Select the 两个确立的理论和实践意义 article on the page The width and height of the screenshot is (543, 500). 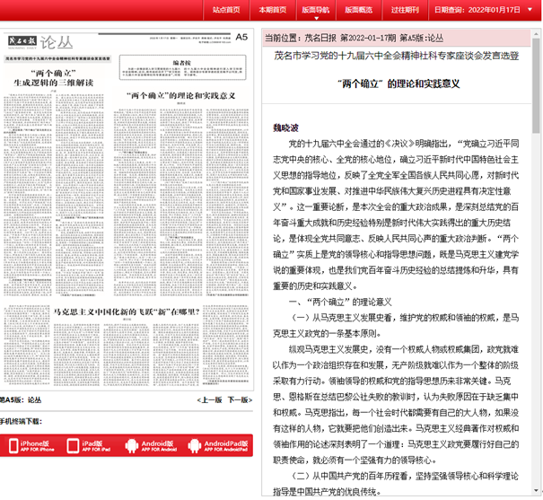(180, 95)
